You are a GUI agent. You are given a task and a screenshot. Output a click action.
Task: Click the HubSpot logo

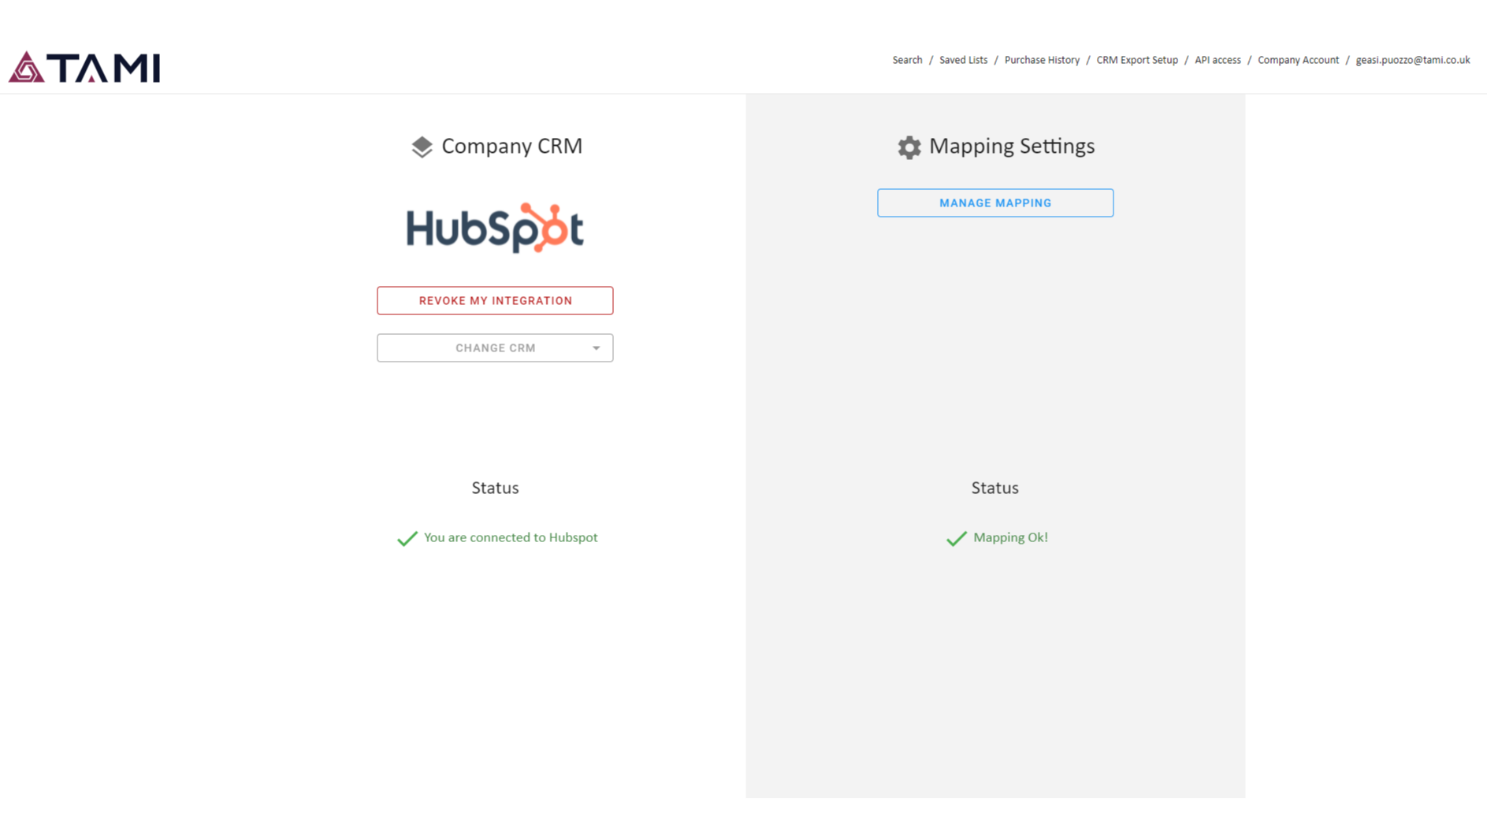(x=494, y=227)
